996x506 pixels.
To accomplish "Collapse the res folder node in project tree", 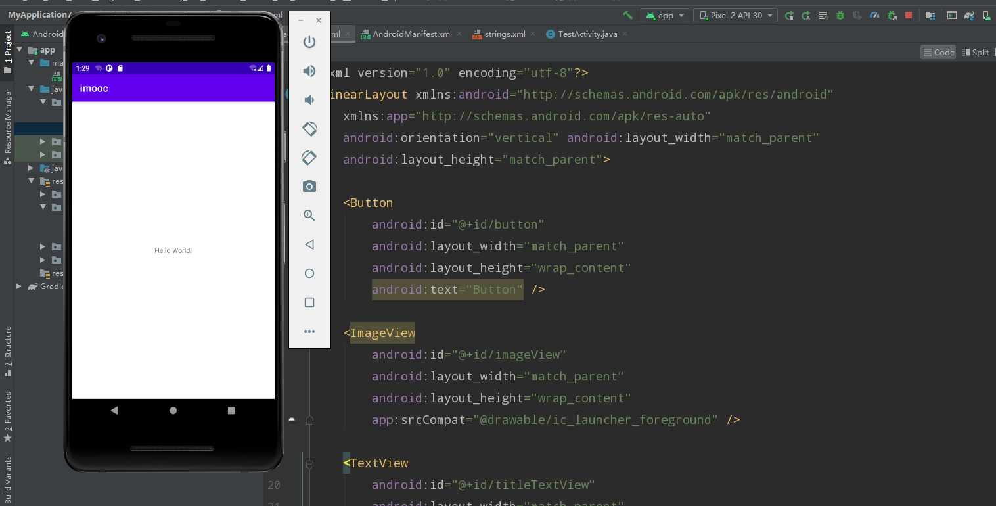I will [x=31, y=181].
